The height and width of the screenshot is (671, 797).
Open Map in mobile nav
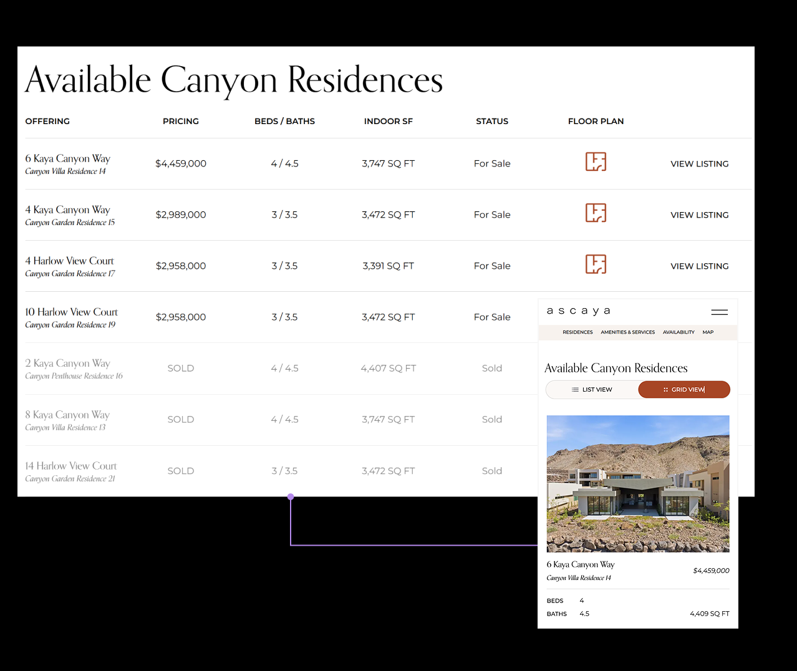[708, 332]
